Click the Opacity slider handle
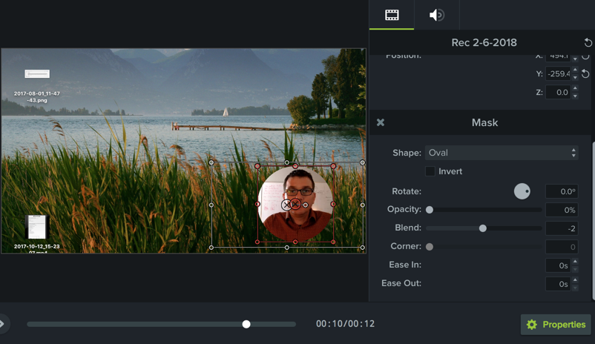The height and width of the screenshot is (344, 595). coord(429,210)
